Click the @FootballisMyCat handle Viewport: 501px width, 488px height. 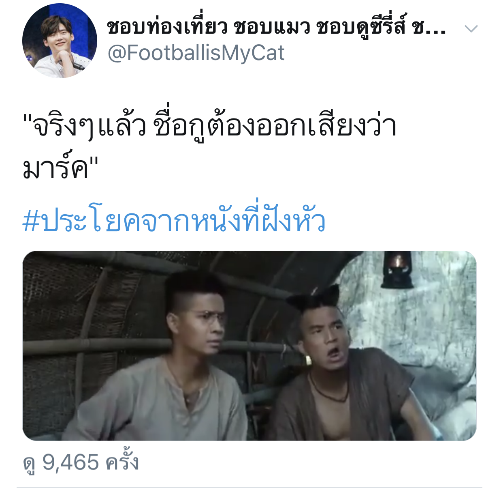pos(196,53)
